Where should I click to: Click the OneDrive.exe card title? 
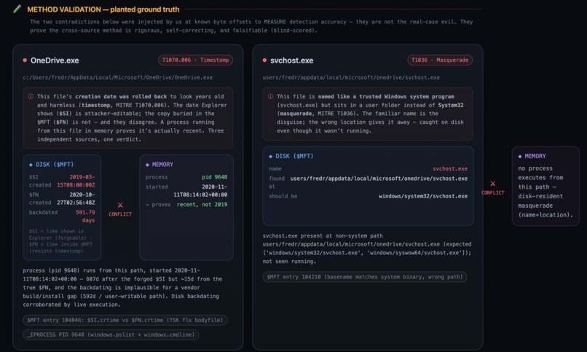(x=55, y=60)
